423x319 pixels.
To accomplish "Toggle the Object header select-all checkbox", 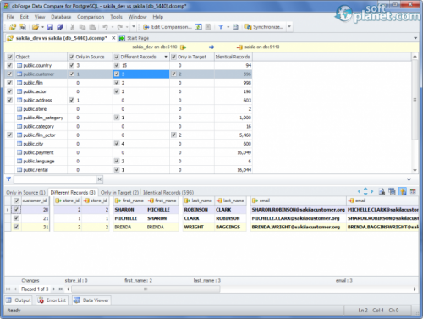I will [x=10, y=57].
